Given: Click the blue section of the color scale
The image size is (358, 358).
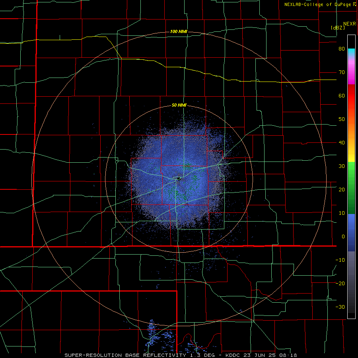Looking at the screenshot, I should 351,232.
